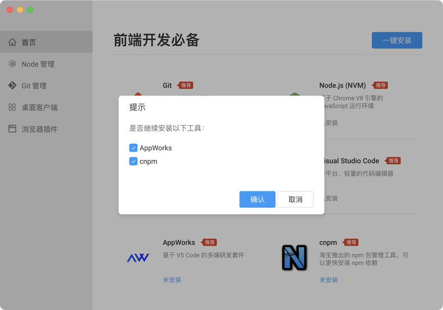This screenshot has height=310, width=443.
Task: Click the desktop client grid icon
Action: [x=12, y=107]
